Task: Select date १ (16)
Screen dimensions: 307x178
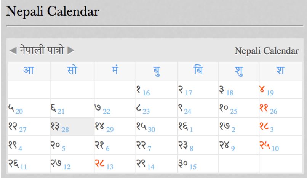Action: coord(157,90)
